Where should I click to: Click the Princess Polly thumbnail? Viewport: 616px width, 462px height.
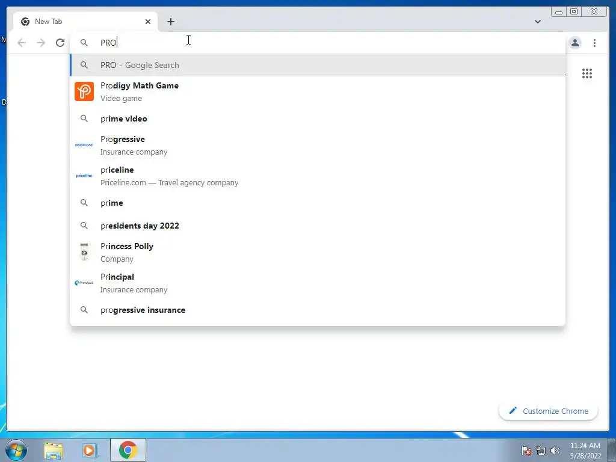(84, 252)
